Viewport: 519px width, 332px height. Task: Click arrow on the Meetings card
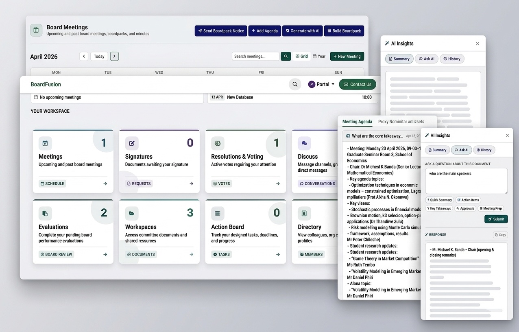105,183
